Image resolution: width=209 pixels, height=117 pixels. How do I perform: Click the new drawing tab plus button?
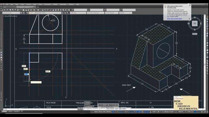click(38, 7)
